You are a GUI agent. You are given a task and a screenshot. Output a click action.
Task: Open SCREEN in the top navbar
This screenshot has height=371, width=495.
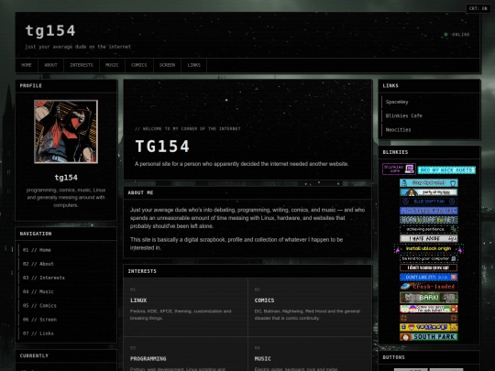coord(168,65)
